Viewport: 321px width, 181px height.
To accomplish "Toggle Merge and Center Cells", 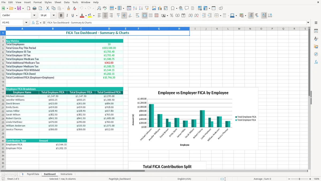I will coord(145,16).
